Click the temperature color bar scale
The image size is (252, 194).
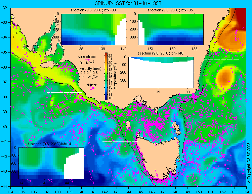106,76
